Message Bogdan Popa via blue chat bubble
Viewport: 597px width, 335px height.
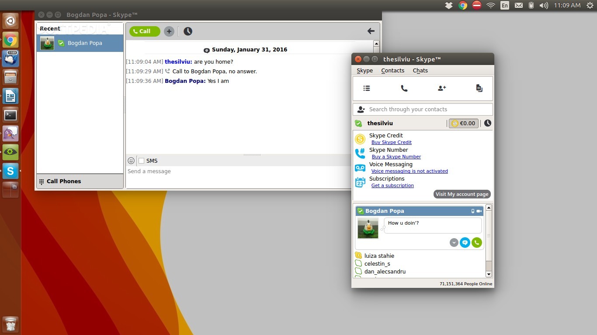pyautogui.click(x=465, y=243)
